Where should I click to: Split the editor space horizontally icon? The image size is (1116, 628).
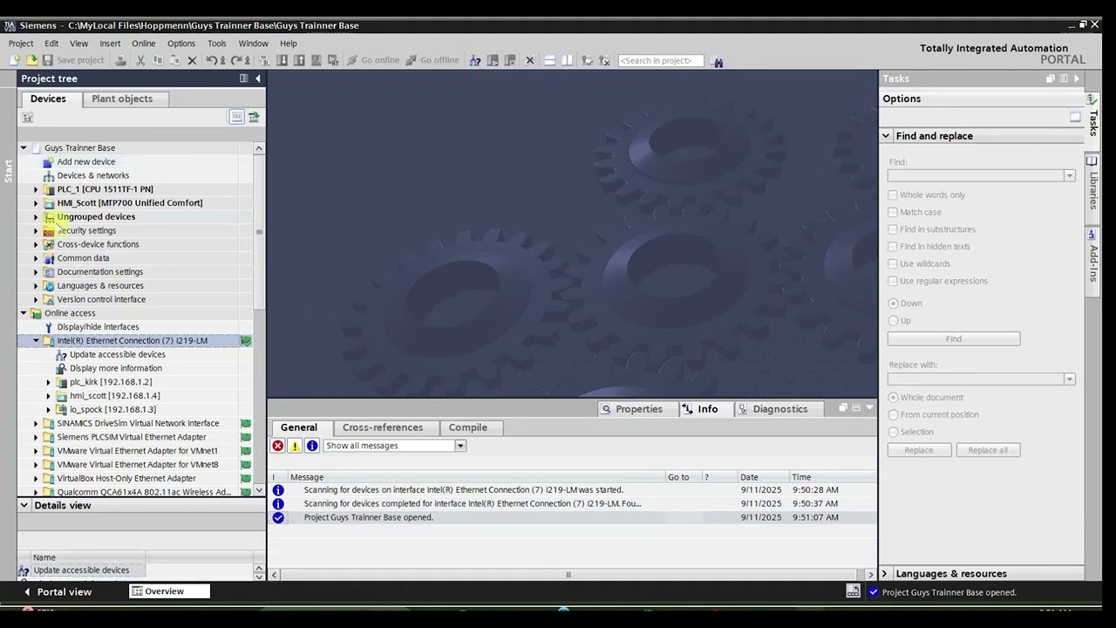[550, 60]
